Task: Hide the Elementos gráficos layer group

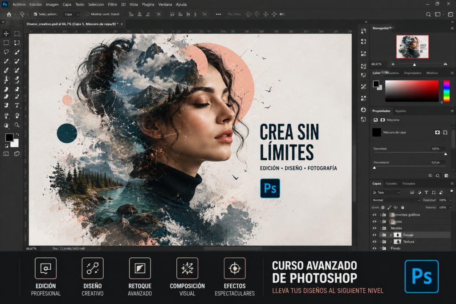Action: [374, 215]
